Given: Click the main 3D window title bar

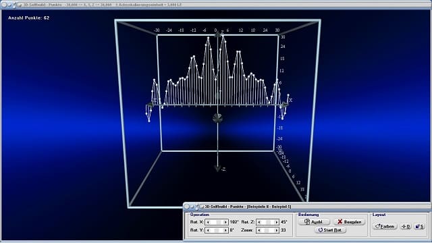Looking at the screenshot, I should (x=216, y=5).
